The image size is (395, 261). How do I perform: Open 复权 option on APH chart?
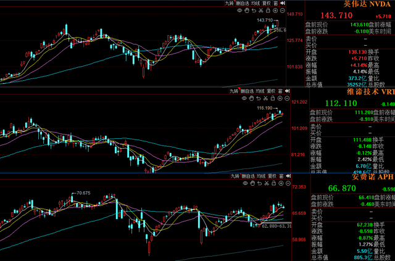272,176
